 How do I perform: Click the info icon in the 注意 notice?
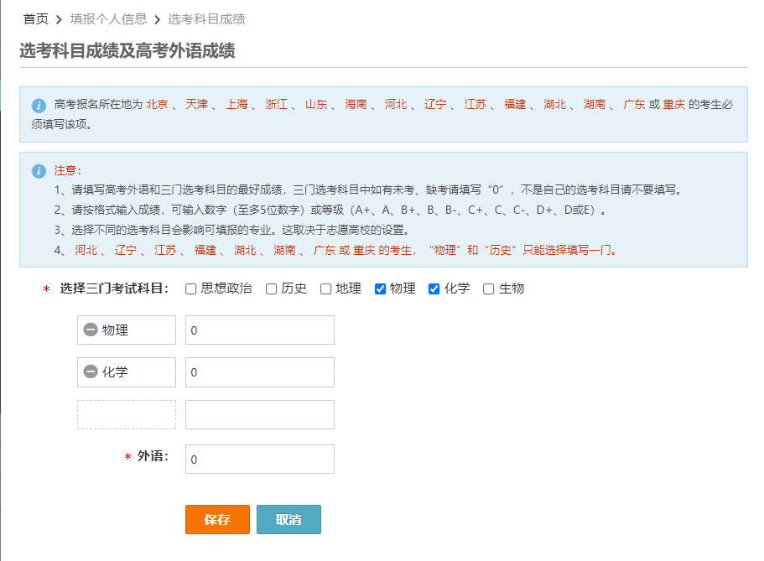point(39,171)
